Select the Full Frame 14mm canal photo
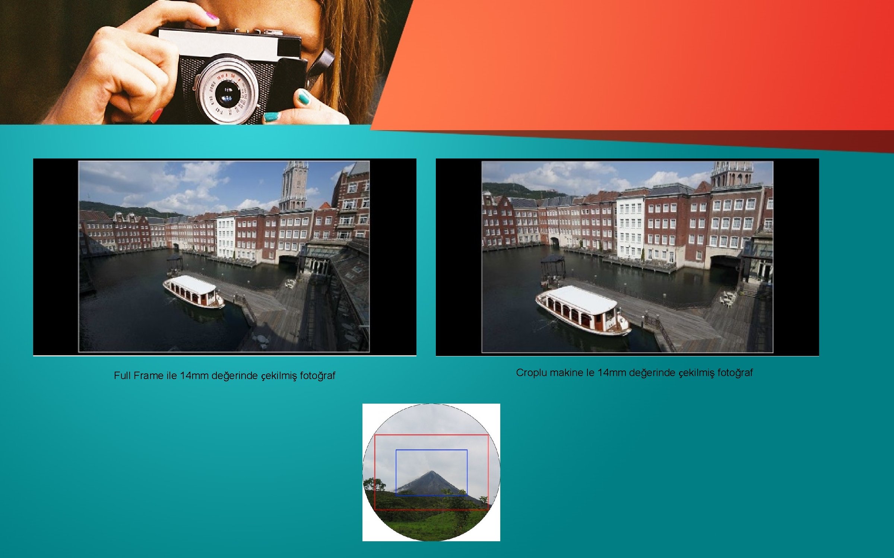Viewport: 894px width, 558px height. [225, 257]
